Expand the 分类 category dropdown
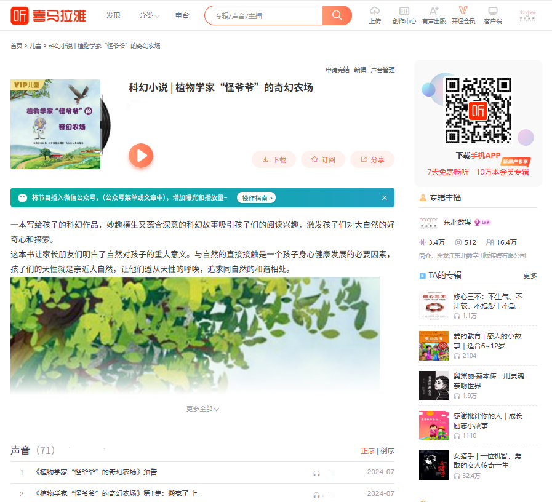This screenshot has height=502, width=552. coord(149,16)
